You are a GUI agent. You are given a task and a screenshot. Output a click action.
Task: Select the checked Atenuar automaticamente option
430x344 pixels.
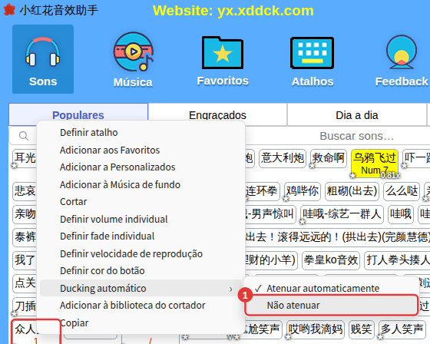click(x=331, y=288)
